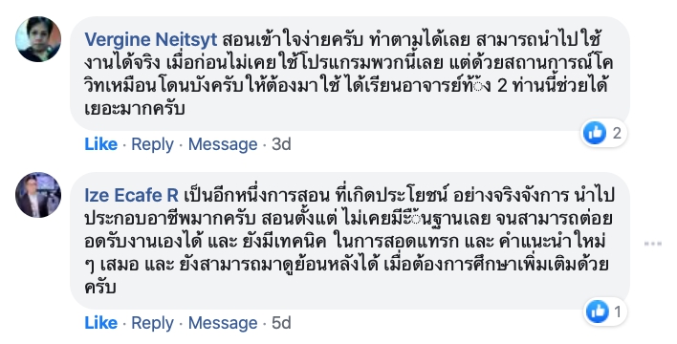Message Ize Ecafe R from the comment
This screenshot has height=344, width=677.
click(x=223, y=323)
